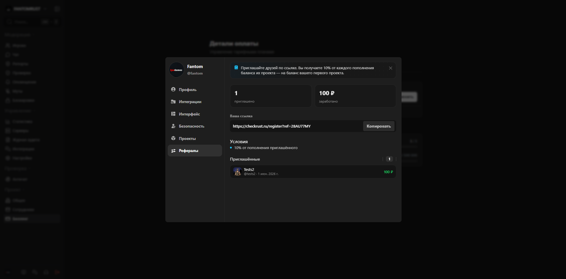This screenshot has height=279, width=566.
Task: Click the Fantom profile avatar
Action: [177, 70]
